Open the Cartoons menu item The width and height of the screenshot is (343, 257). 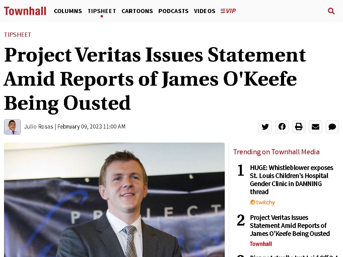pyautogui.click(x=137, y=11)
